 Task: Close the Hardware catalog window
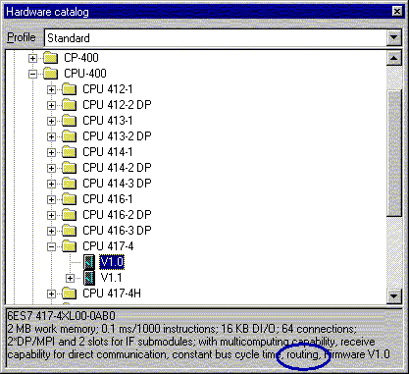click(397, 12)
